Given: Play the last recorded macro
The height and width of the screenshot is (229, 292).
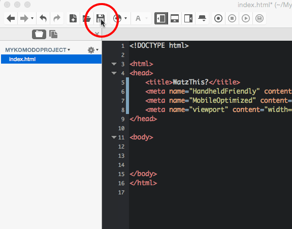Looking at the screenshot, I should [x=246, y=18].
